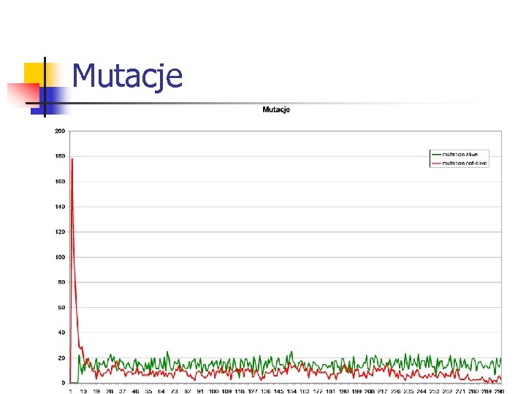Viewport: 526px width, 394px height.
Task: Click the x-axis label 100
Action: tap(213, 391)
